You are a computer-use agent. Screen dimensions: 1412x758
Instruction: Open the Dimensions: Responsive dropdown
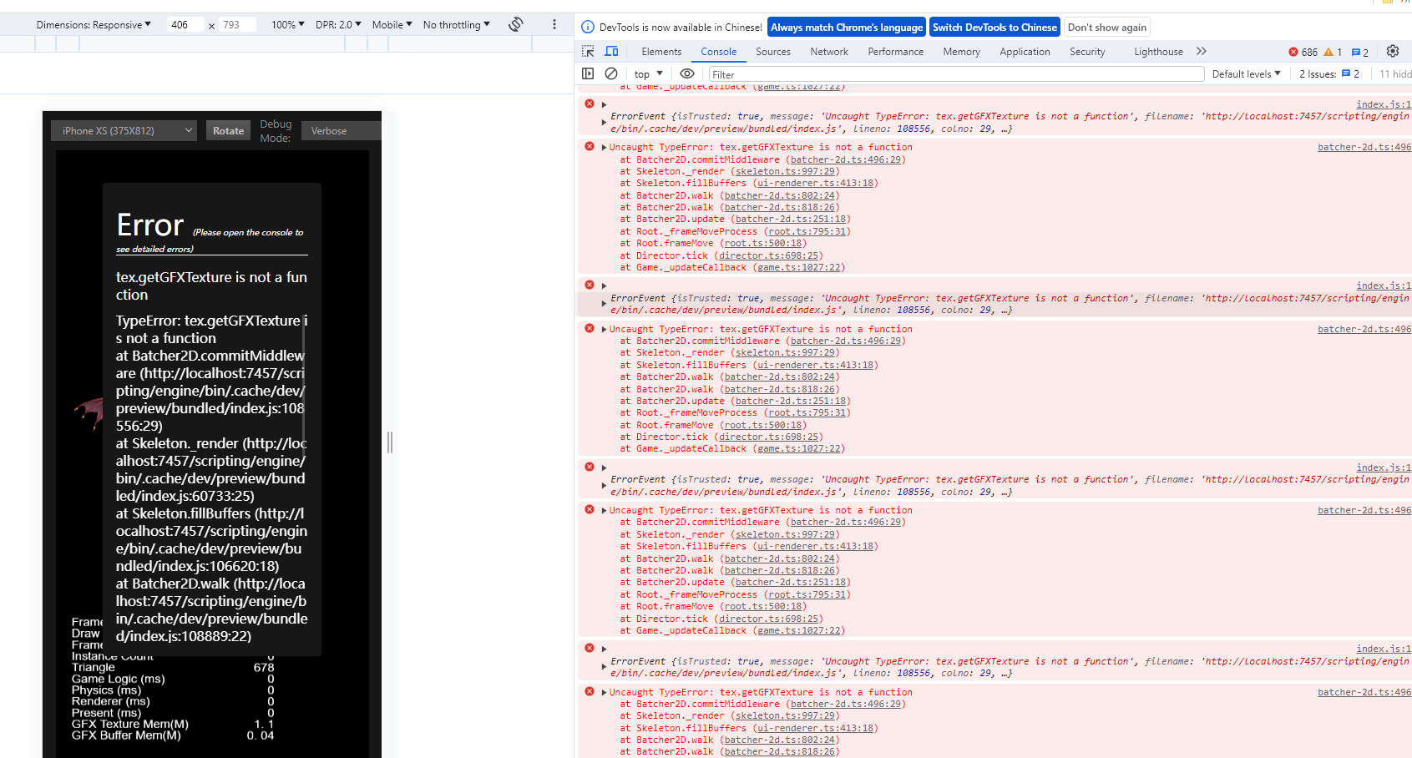(x=94, y=25)
